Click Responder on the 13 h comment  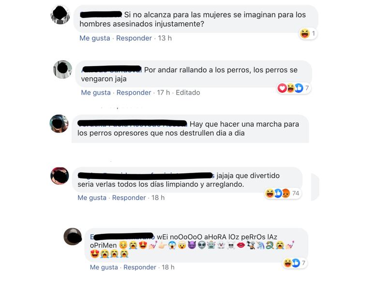pos(134,38)
